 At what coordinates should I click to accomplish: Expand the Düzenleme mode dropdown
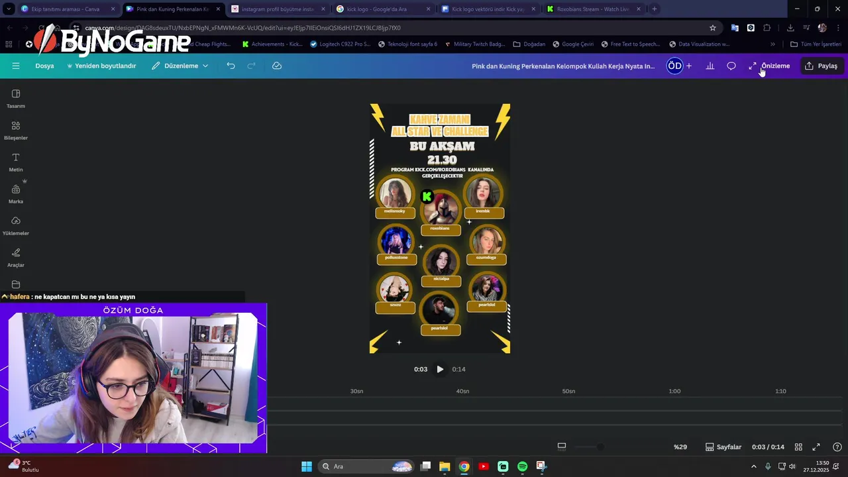click(x=180, y=66)
